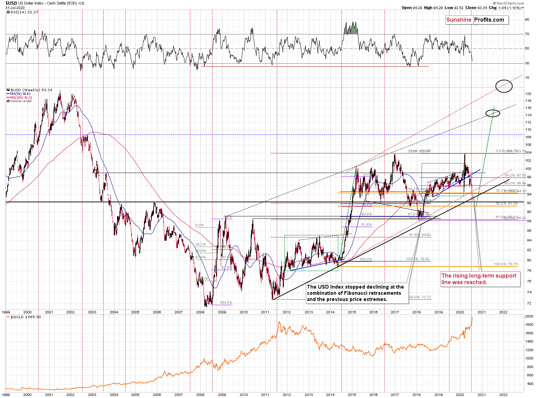Click the 2008 label below USD chart
The height and width of the screenshot is (398, 539).
click(200, 312)
